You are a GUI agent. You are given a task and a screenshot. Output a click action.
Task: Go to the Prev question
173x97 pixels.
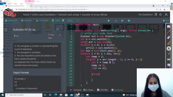[x=51, y=35]
